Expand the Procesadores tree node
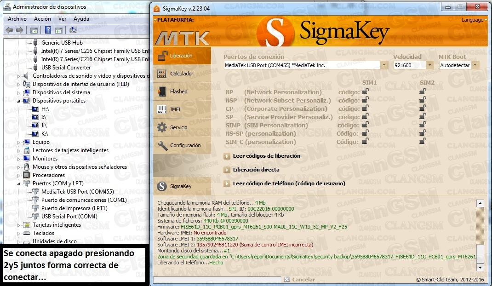The width and height of the screenshot is (492, 286). point(18,176)
